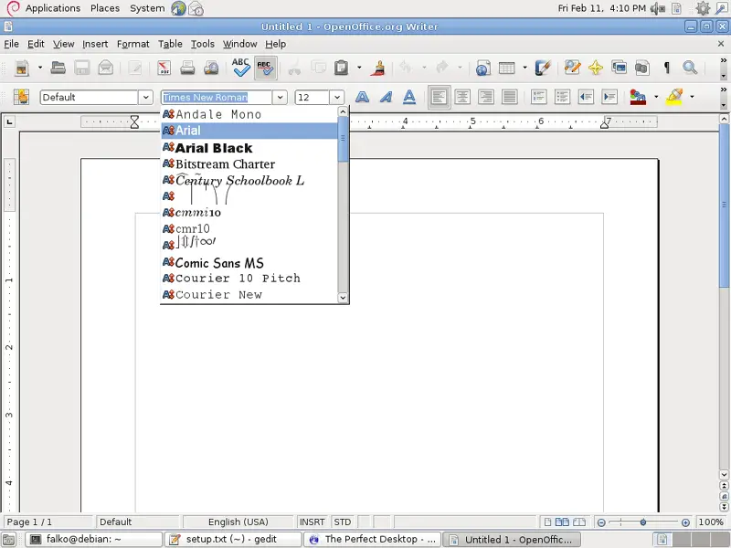Viewport: 731px width, 548px height.
Task: Show the Draw Functions toolbar
Action: 543,68
